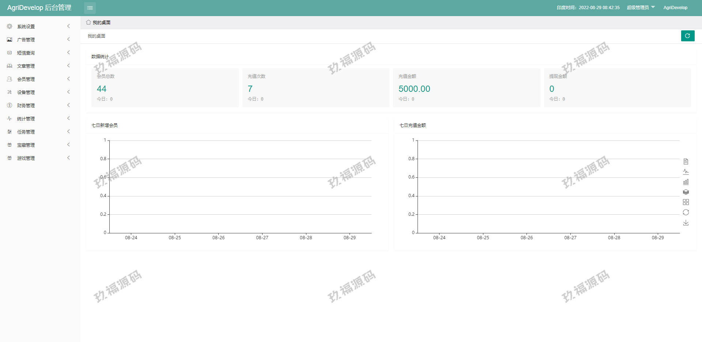
Task: Open 广告管理 sidebar menu
Action: [26, 40]
